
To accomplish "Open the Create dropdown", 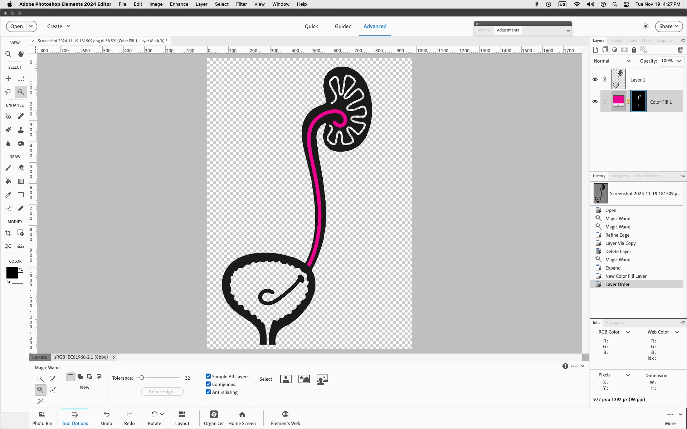I will (x=59, y=26).
